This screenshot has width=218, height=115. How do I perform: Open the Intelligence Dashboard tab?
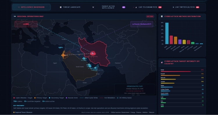coord(31,7)
